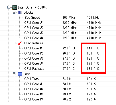Image resolution: width=116 pixels, height=105 pixels.
Task: Click the 92.0 °C Core #1 temperature value
Action: click(x=69, y=48)
